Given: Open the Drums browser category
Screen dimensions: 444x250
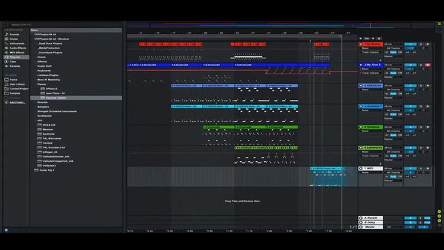Looking at the screenshot, I should (14, 39).
